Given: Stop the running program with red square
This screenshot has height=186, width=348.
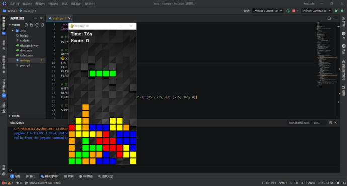Looking at the screenshot, I should pos(294,11).
